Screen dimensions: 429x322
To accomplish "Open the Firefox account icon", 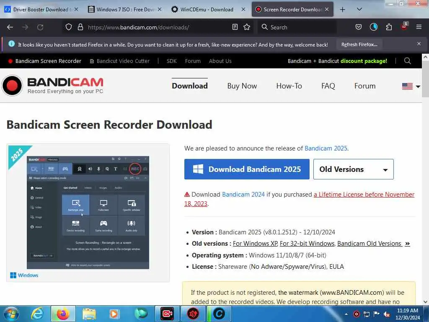I will [x=373, y=27].
